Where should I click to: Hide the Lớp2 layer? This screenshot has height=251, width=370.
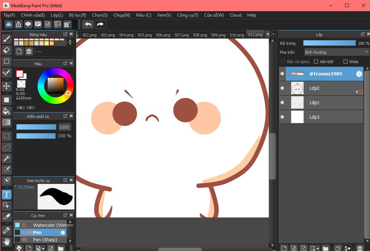click(282, 88)
